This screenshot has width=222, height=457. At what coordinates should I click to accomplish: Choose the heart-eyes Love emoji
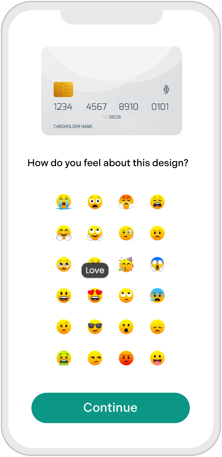tap(95, 296)
